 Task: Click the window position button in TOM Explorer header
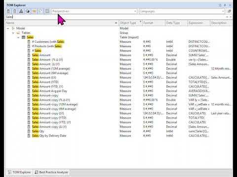coord(220,5)
